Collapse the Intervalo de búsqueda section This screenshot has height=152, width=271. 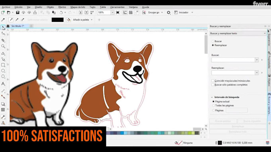click(212, 97)
